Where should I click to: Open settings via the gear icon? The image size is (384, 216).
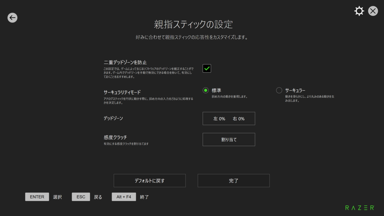pos(359,11)
